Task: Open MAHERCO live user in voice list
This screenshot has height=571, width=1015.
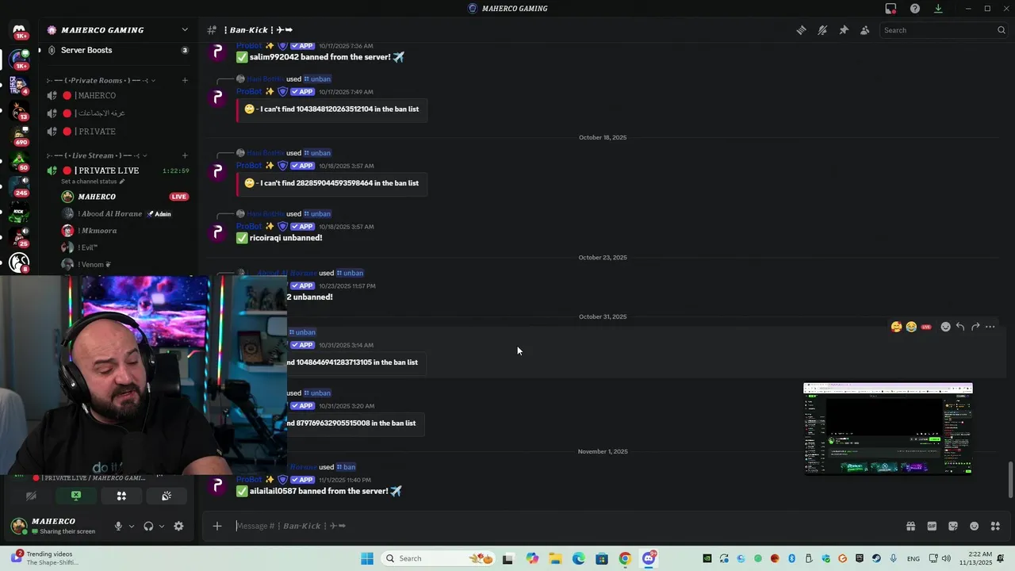Action: pyautogui.click(x=124, y=197)
